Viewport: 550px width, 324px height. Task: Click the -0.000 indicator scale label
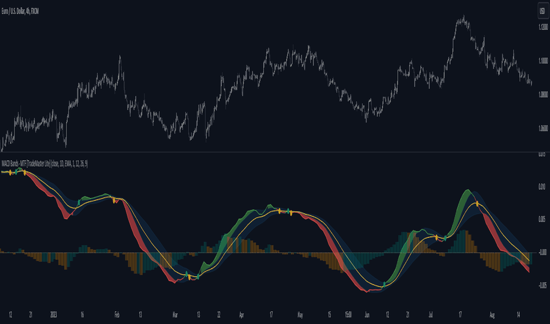[542, 253]
